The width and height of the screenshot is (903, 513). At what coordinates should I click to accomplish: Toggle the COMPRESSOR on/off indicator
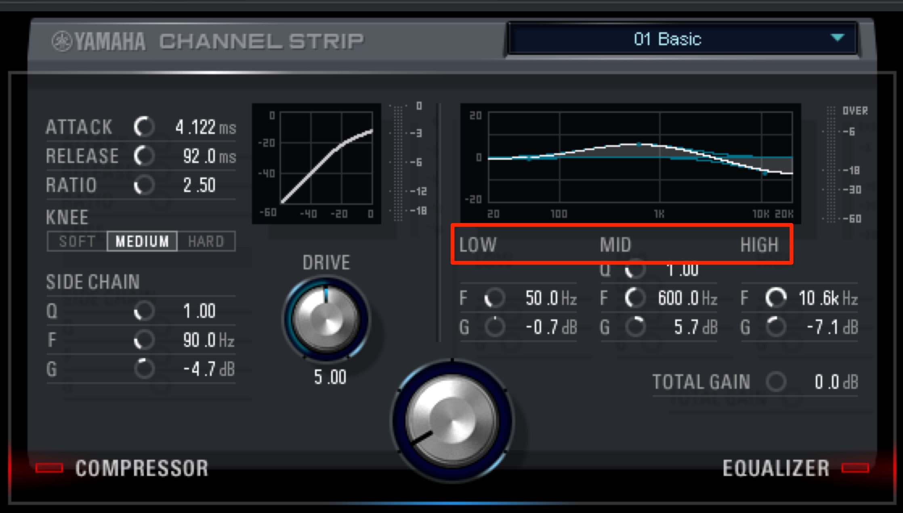[x=49, y=468]
